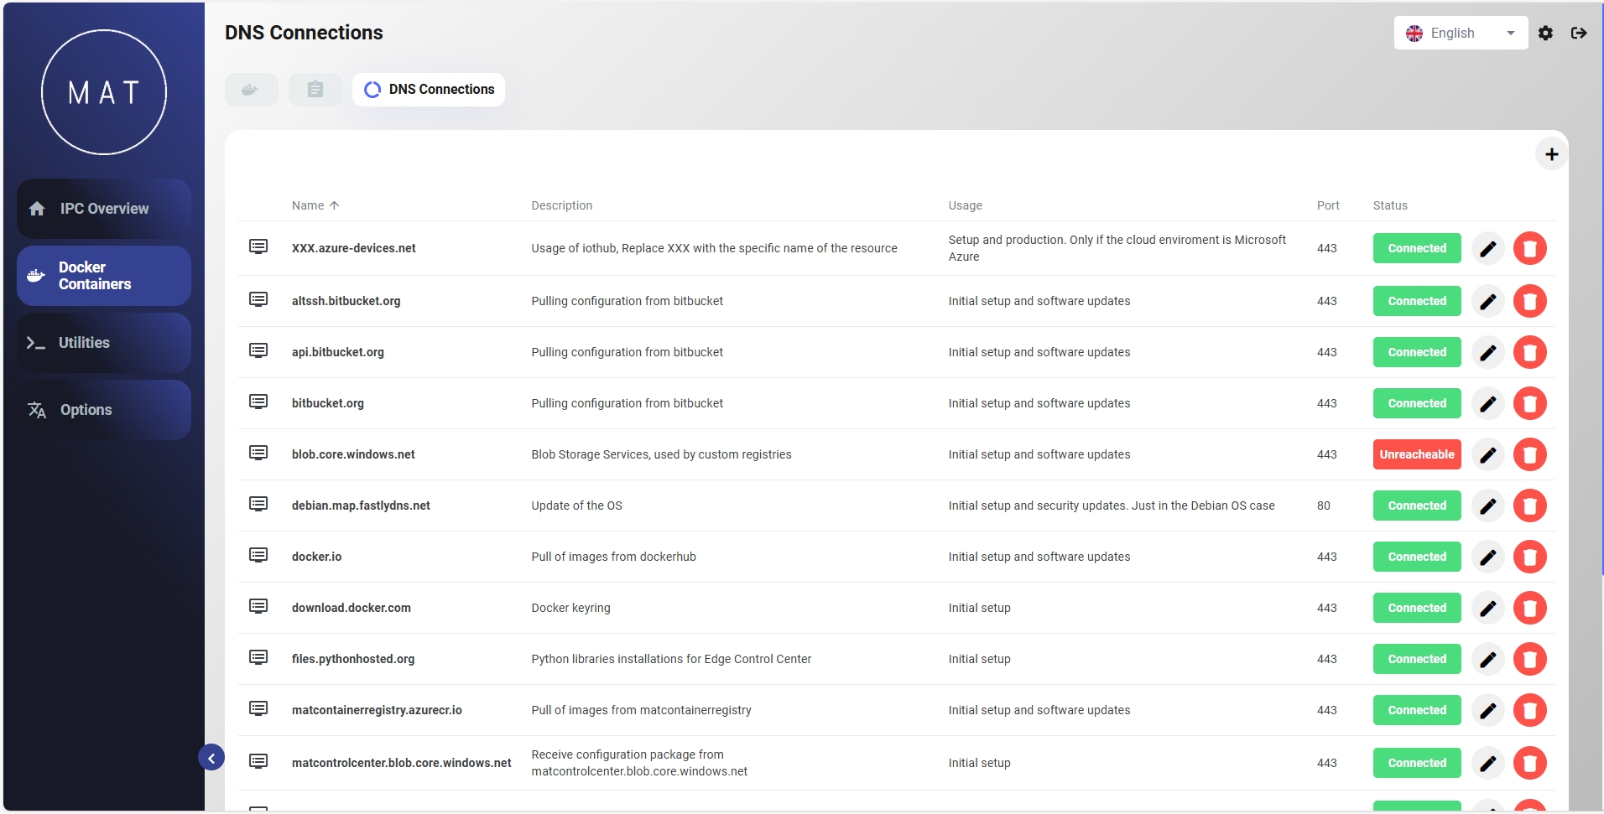Click Unreachable status on blob.core.windows.net
1604x814 pixels.
coord(1416,454)
